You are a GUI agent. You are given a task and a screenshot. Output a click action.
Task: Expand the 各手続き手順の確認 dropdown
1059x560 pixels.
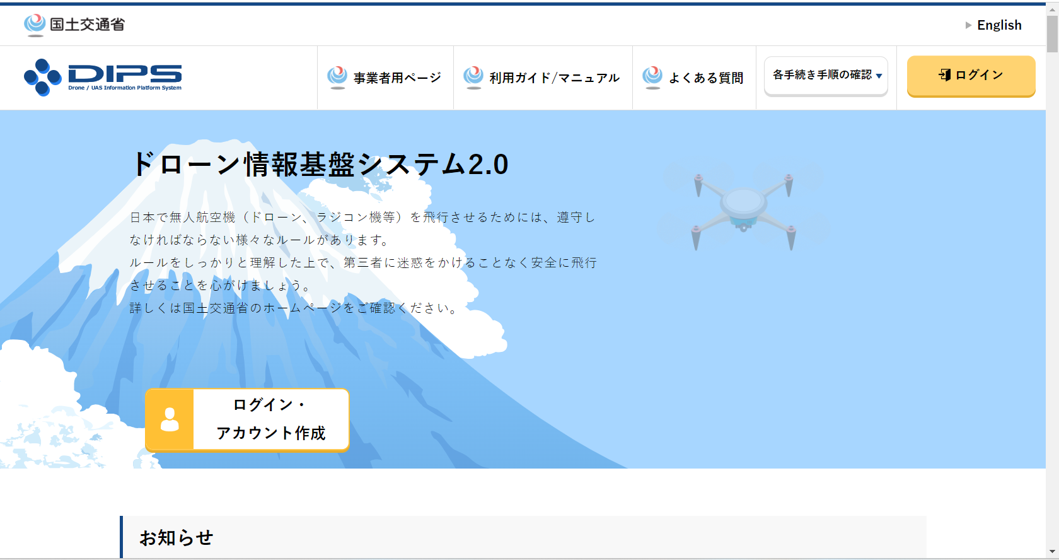click(x=822, y=75)
